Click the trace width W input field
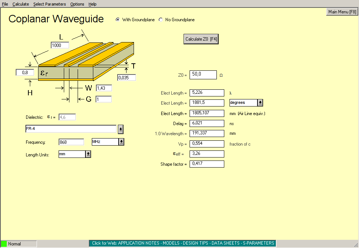359x248 pixels. tap(104, 88)
